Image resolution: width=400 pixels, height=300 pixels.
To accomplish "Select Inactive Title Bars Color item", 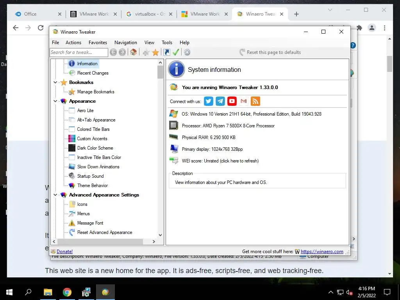I will click(x=99, y=157).
